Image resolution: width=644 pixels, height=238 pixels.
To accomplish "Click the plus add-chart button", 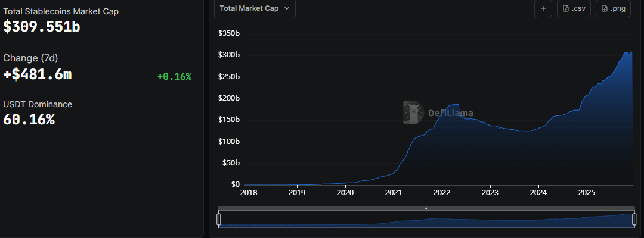I will (543, 8).
